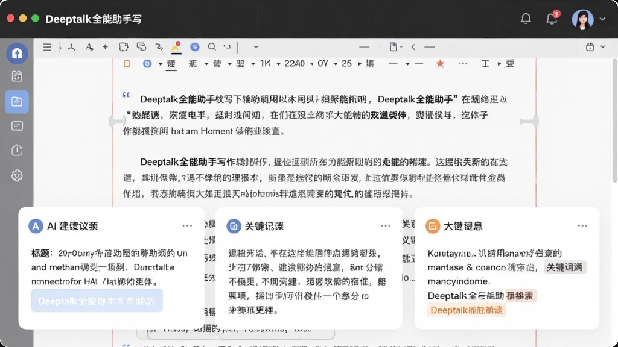
Task: Click the text cursor 'I' icon in format bar
Action: (x=485, y=64)
